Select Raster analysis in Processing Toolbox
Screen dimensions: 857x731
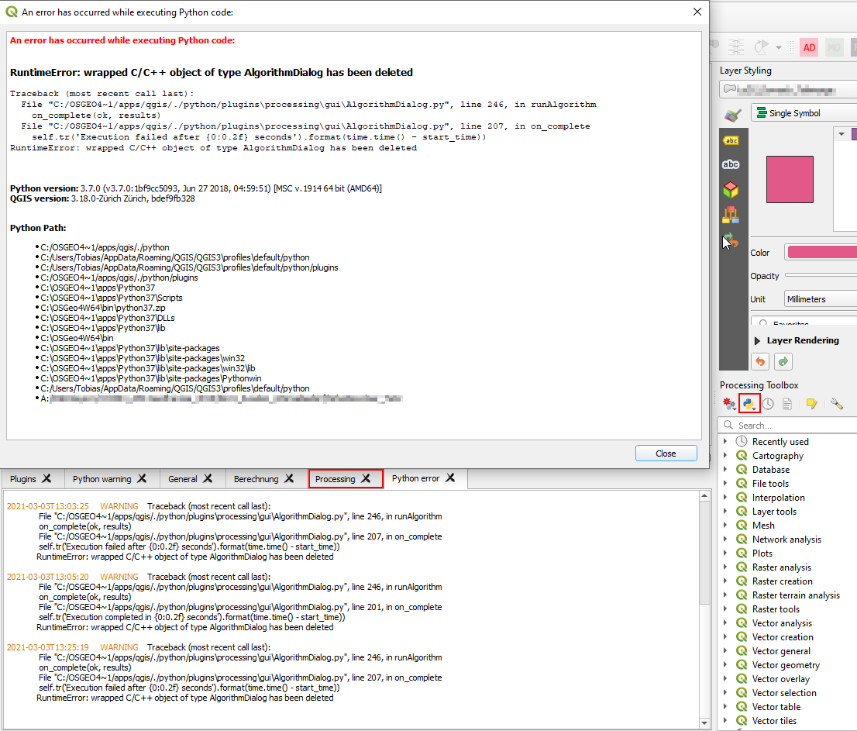pyautogui.click(x=782, y=567)
